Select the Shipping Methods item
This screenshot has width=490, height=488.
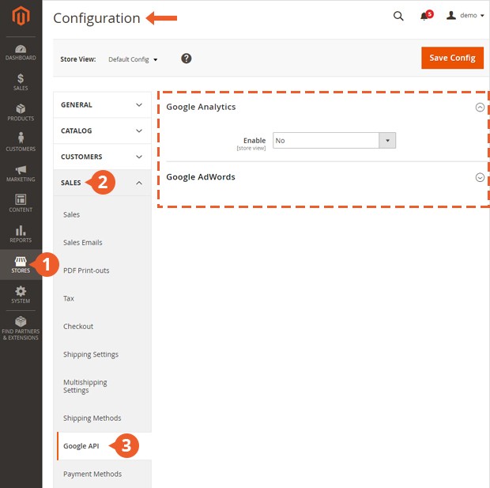tap(92, 418)
